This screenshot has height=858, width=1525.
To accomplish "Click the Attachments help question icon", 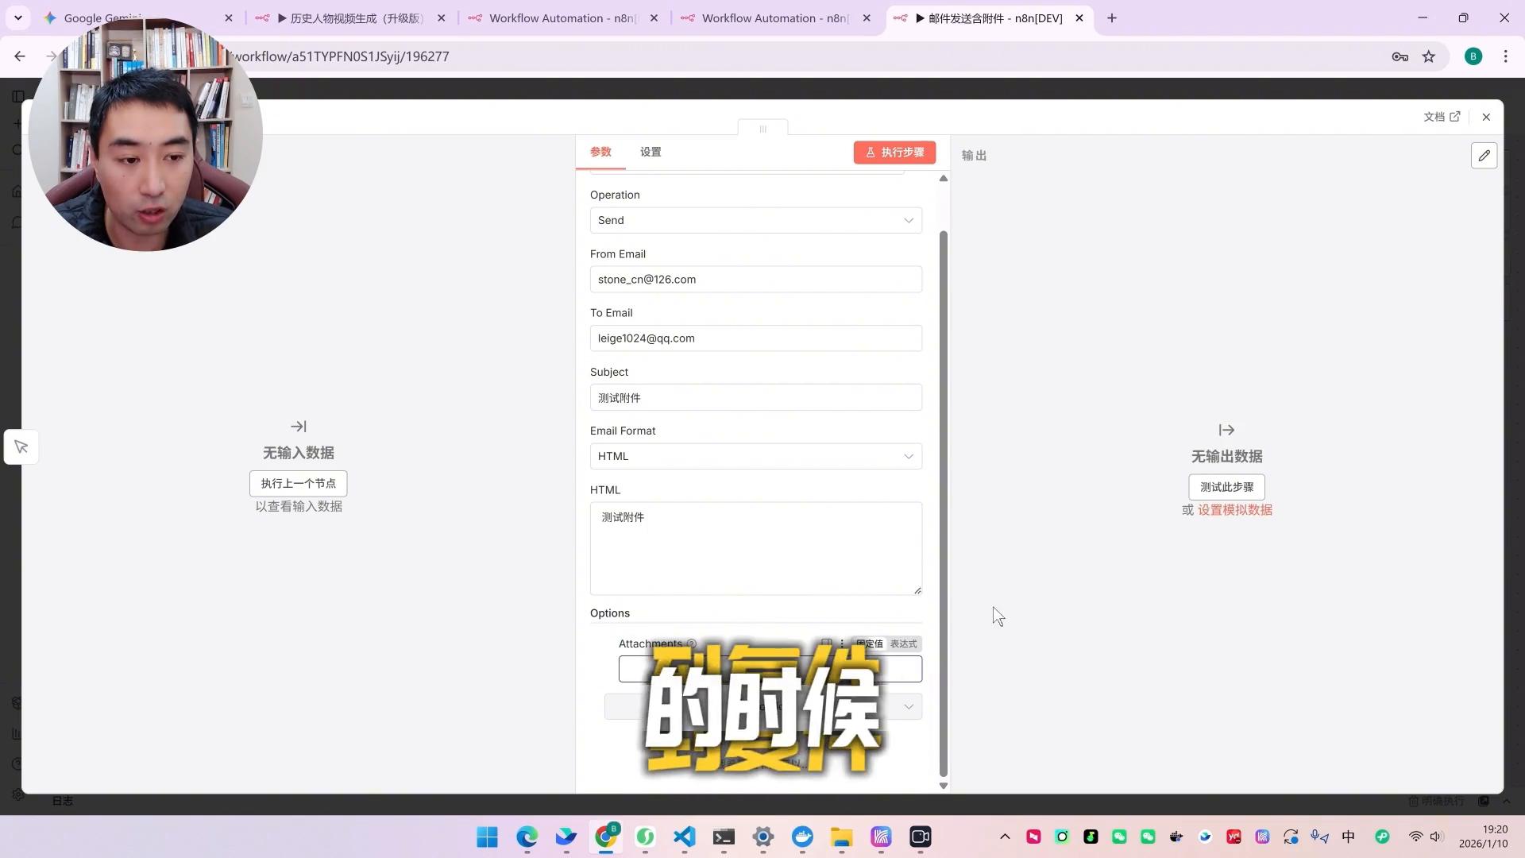I will coord(691,643).
